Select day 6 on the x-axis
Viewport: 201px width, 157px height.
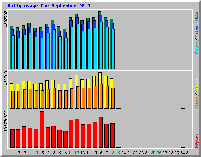click(42, 153)
